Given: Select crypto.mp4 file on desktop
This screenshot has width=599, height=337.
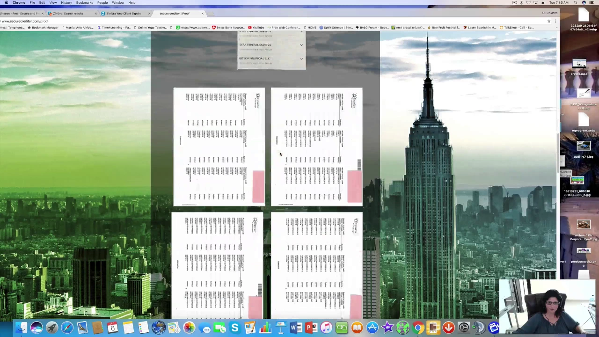Looking at the screenshot, I should [x=579, y=67].
